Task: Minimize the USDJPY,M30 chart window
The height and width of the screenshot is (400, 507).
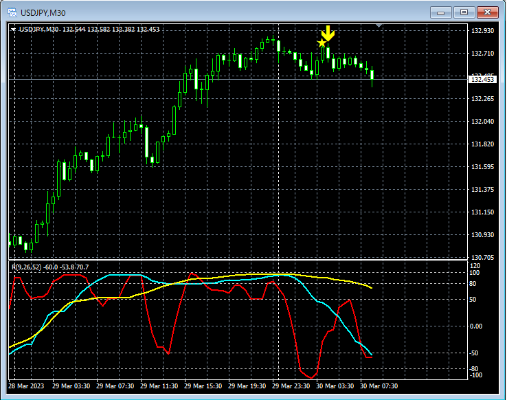Action: (x=441, y=12)
